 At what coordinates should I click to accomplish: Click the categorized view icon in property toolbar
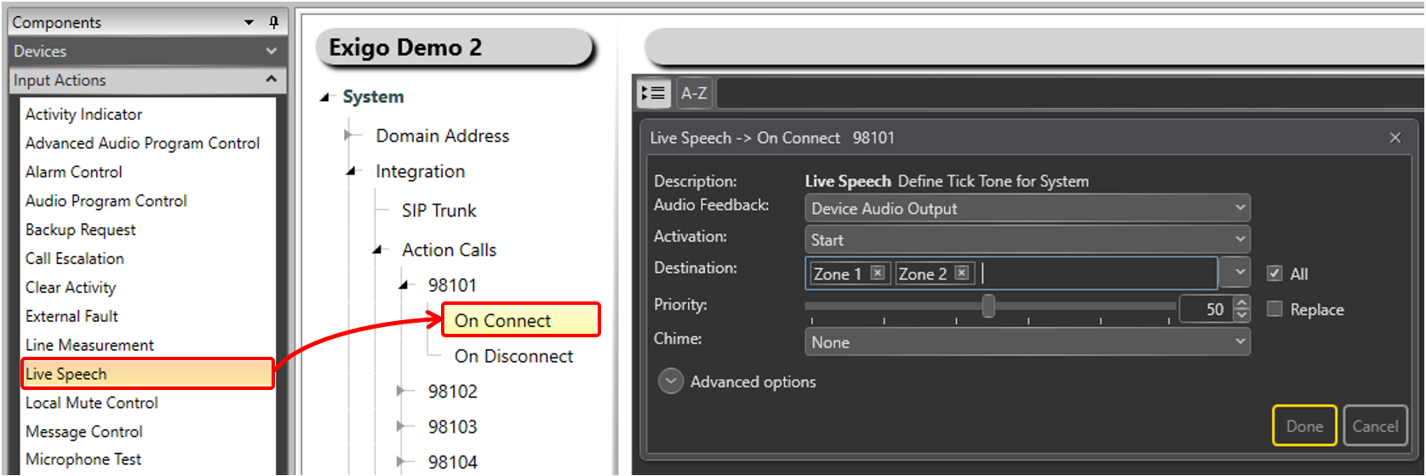click(x=654, y=93)
